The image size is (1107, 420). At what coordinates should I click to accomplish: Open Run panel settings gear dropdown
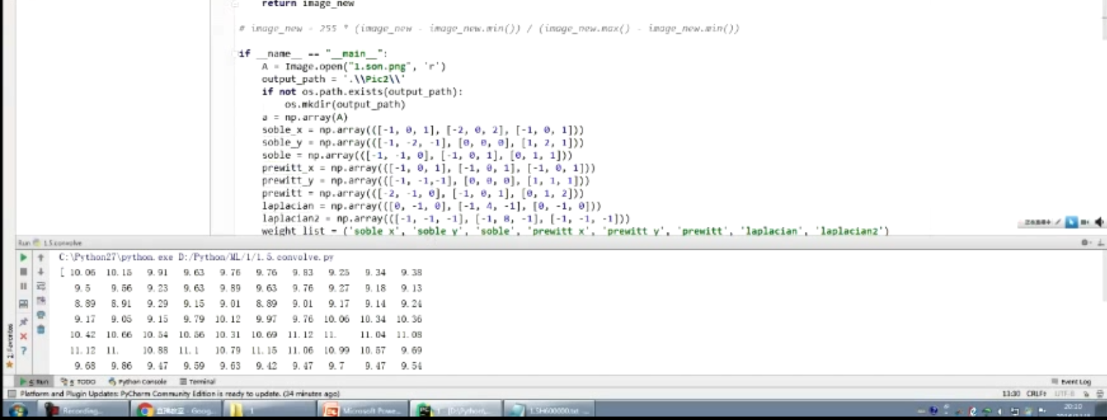(1085, 243)
